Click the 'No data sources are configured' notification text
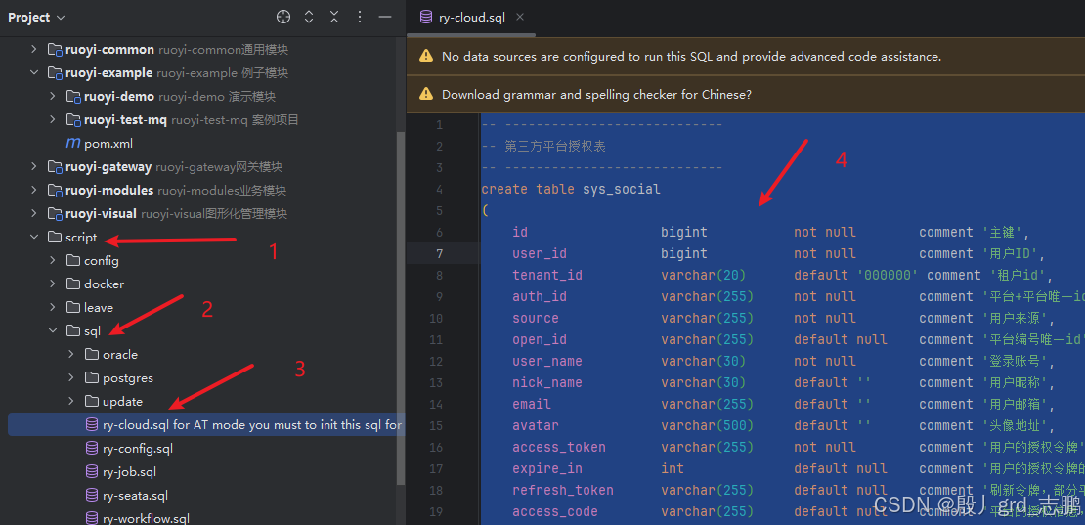 [x=691, y=57]
